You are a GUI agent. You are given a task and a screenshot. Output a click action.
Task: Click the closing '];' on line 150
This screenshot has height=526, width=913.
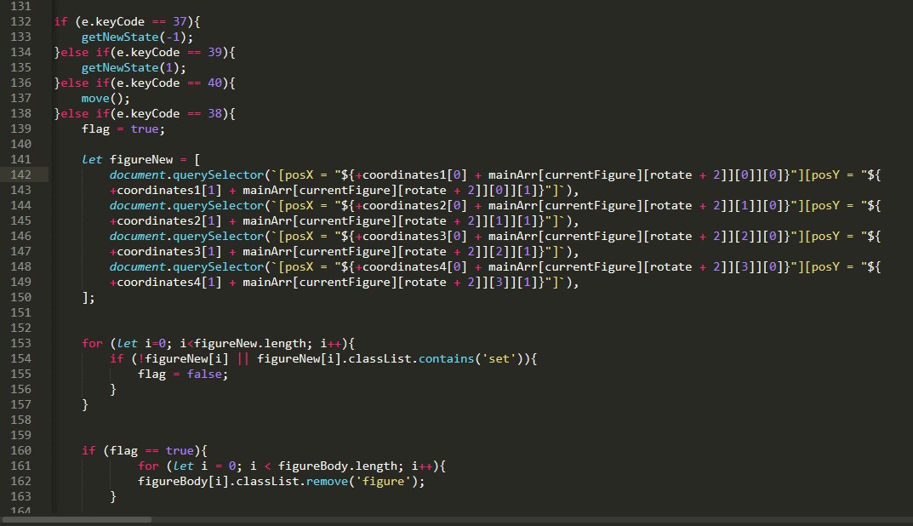pos(88,298)
